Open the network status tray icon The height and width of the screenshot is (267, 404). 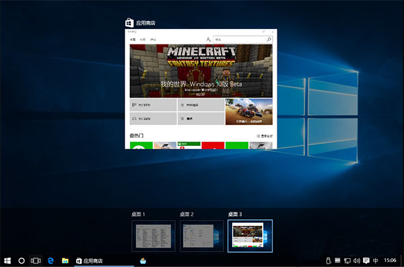(x=347, y=261)
